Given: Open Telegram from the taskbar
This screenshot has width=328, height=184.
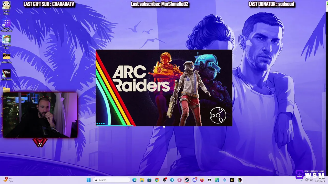Looking at the screenshot, I should (x=172, y=180).
